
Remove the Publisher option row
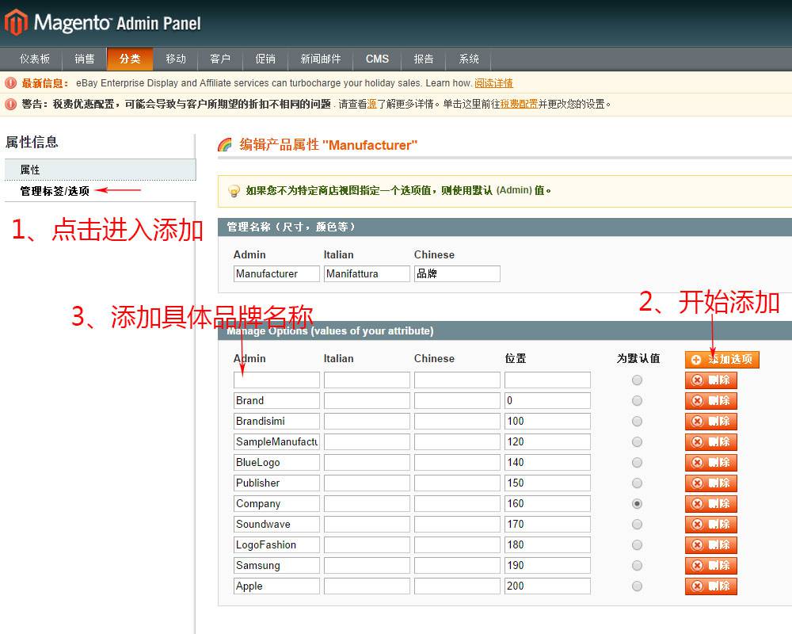click(x=710, y=483)
